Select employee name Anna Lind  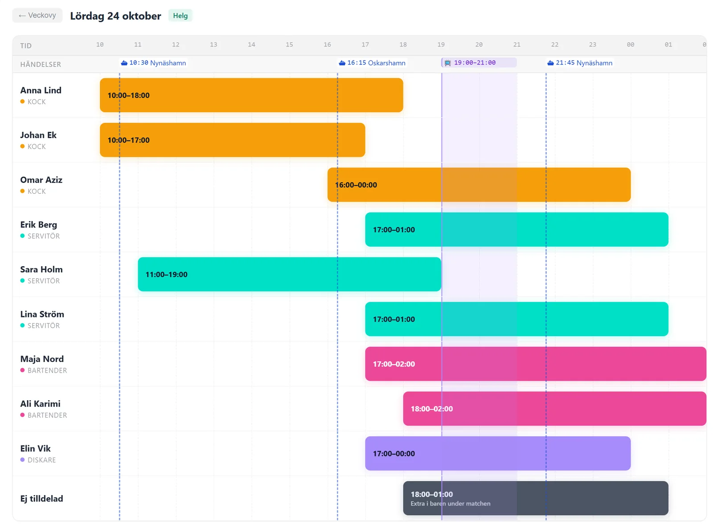(41, 90)
